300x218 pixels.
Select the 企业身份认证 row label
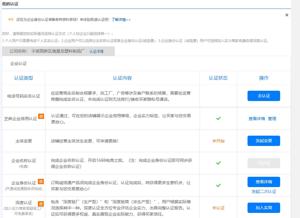tap(24, 183)
